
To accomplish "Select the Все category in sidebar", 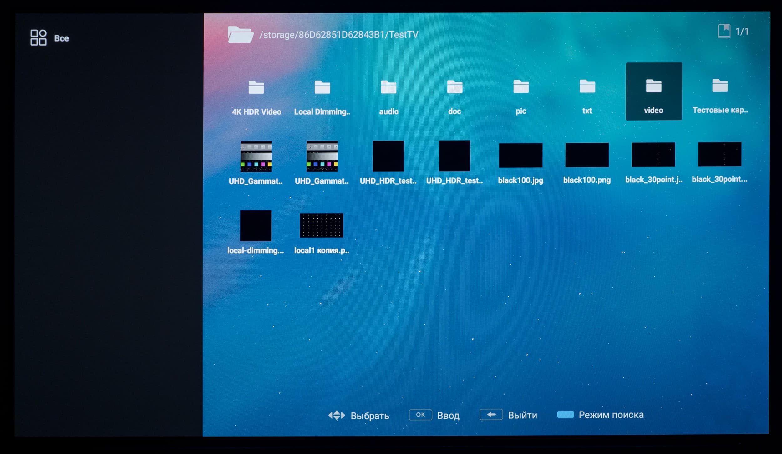I will [x=49, y=38].
